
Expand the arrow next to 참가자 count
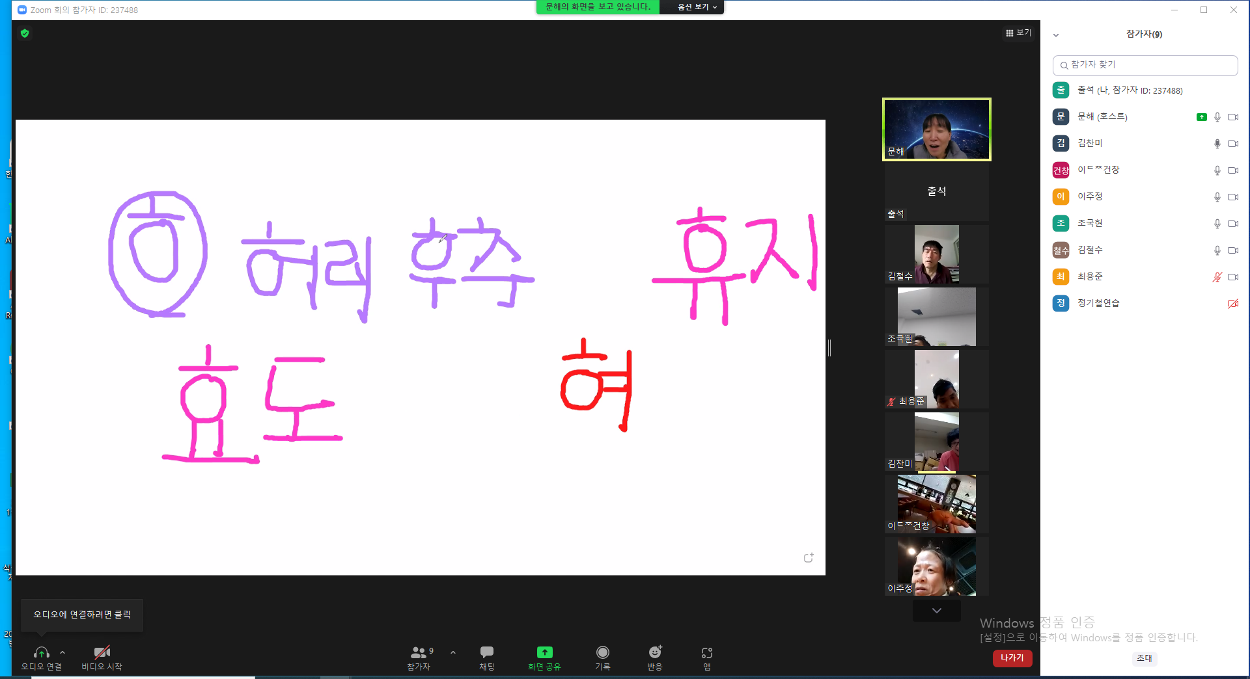(x=453, y=652)
